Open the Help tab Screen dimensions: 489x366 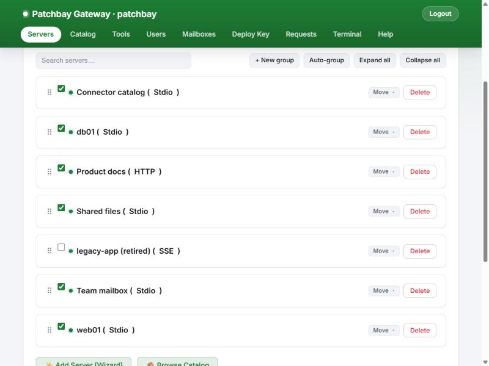(x=386, y=34)
